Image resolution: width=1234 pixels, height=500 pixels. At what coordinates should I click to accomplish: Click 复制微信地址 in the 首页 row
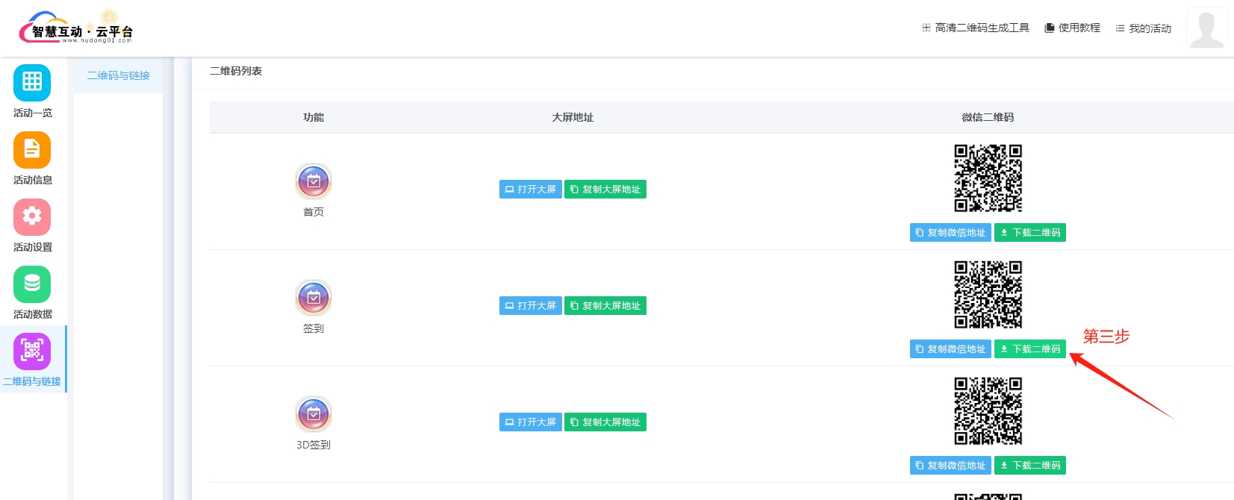pos(950,233)
